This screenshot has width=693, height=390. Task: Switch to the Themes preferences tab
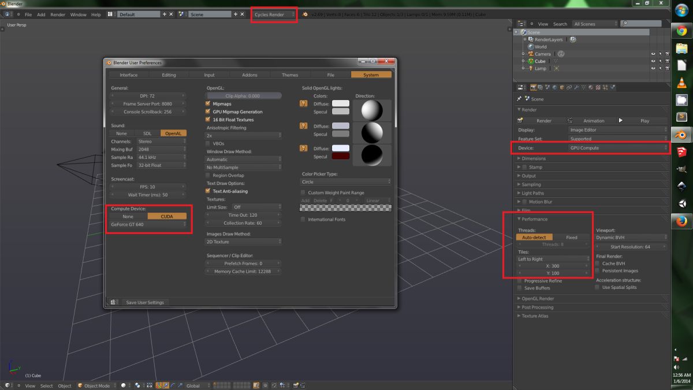pos(290,75)
